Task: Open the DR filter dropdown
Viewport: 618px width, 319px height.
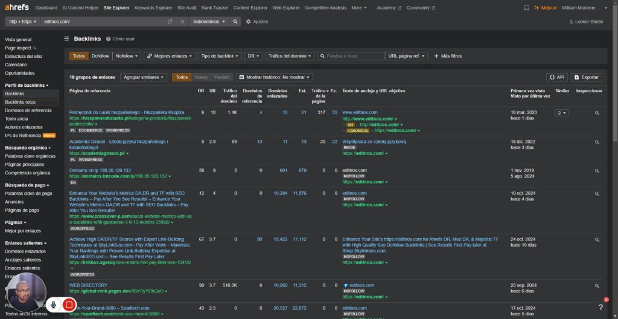Action: pos(253,56)
